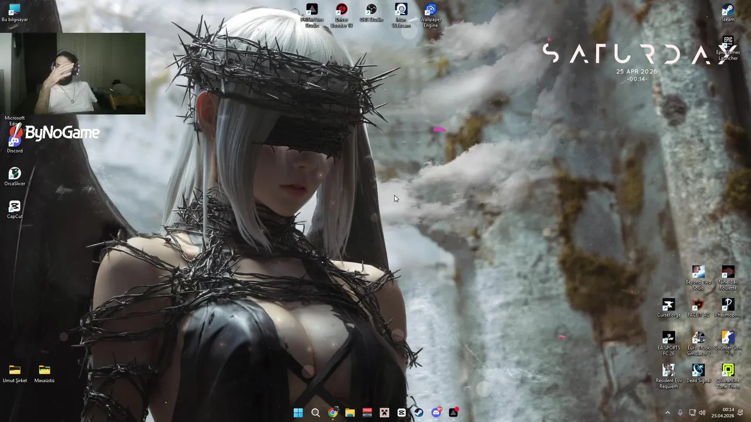Select the Umut Şirket folder
Image resolution: width=751 pixels, height=422 pixels.
15,373
